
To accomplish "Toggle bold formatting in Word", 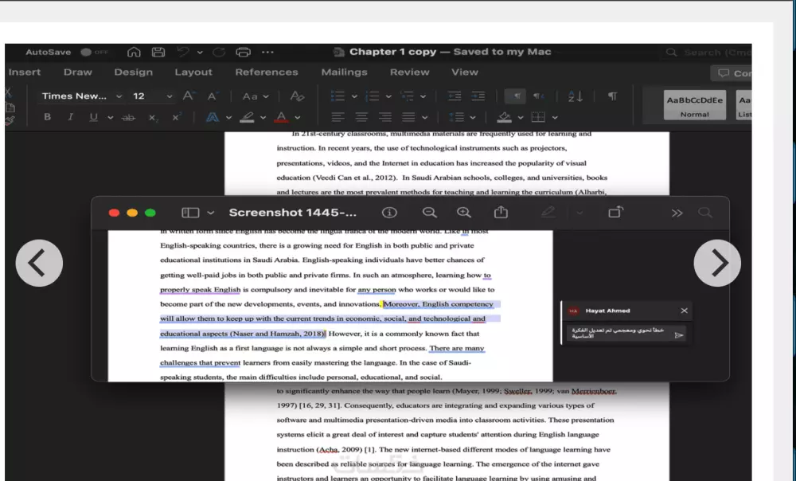I will pos(47,117).
